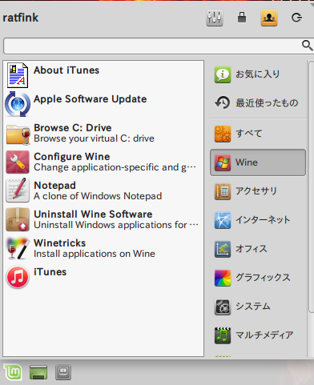The width and height of the screenshot is (314, 385).
Task: Select the 最近使ったもの recent category
Action: click(x=258, y=102)
